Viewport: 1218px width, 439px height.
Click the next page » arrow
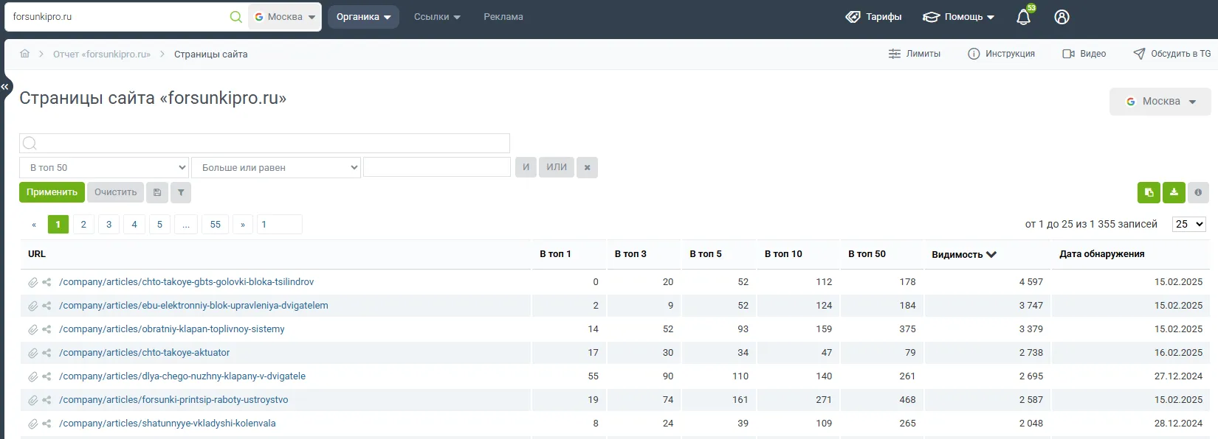coord(243,225)
